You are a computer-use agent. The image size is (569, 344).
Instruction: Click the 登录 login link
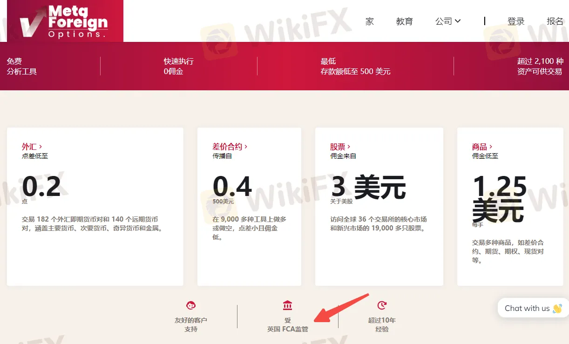point(516,21)
